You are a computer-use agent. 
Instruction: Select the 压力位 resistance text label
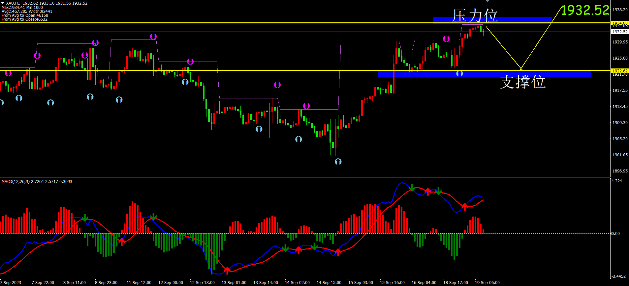coord(475,16)
